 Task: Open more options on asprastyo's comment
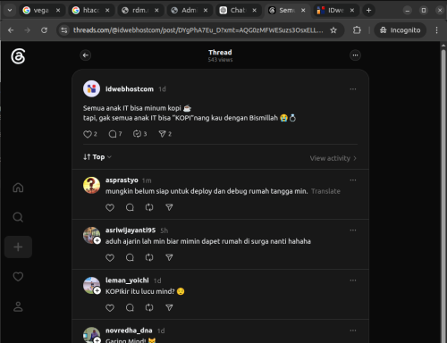pyautogui.click(x=353, y=180)
